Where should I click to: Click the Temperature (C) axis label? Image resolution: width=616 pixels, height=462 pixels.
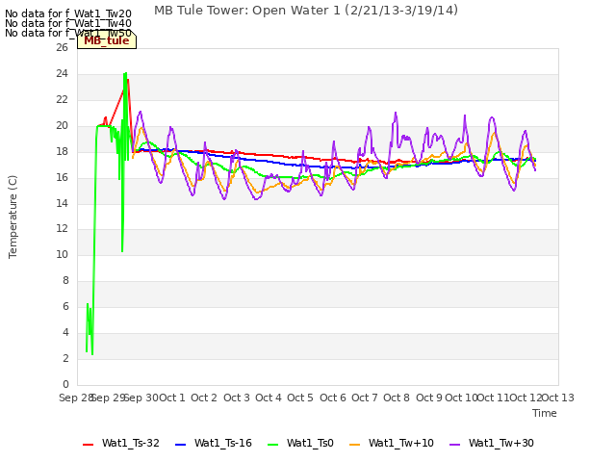coord(13,217)
